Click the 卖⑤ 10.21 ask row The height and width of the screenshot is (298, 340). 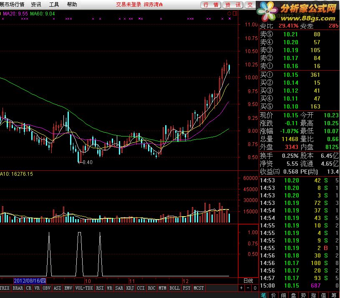pos(299,34)
